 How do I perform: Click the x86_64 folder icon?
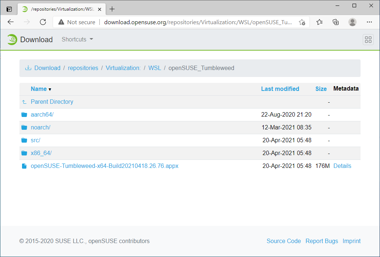point(24,153)
